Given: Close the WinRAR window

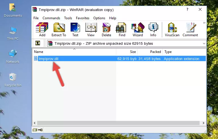Looking at the screenshot, I should click(200, 9).
